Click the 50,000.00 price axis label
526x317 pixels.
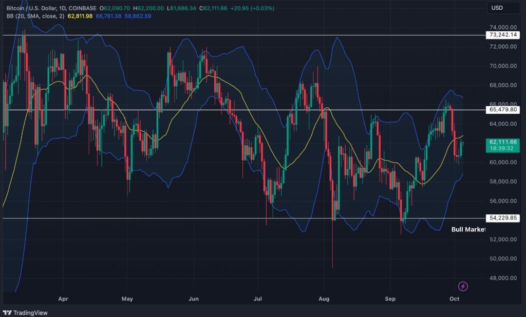click(x=503, y=259)
